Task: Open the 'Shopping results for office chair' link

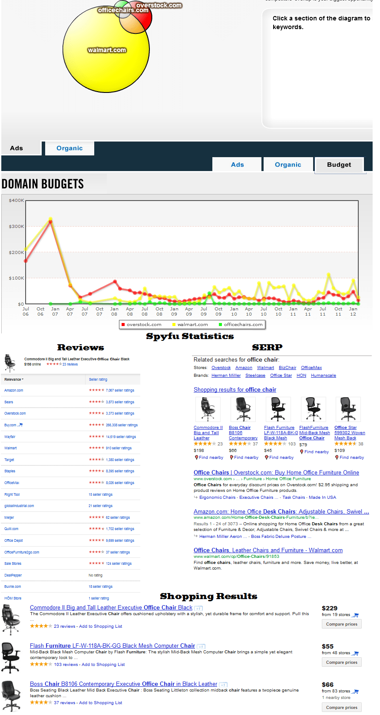Action: (235, 390)
